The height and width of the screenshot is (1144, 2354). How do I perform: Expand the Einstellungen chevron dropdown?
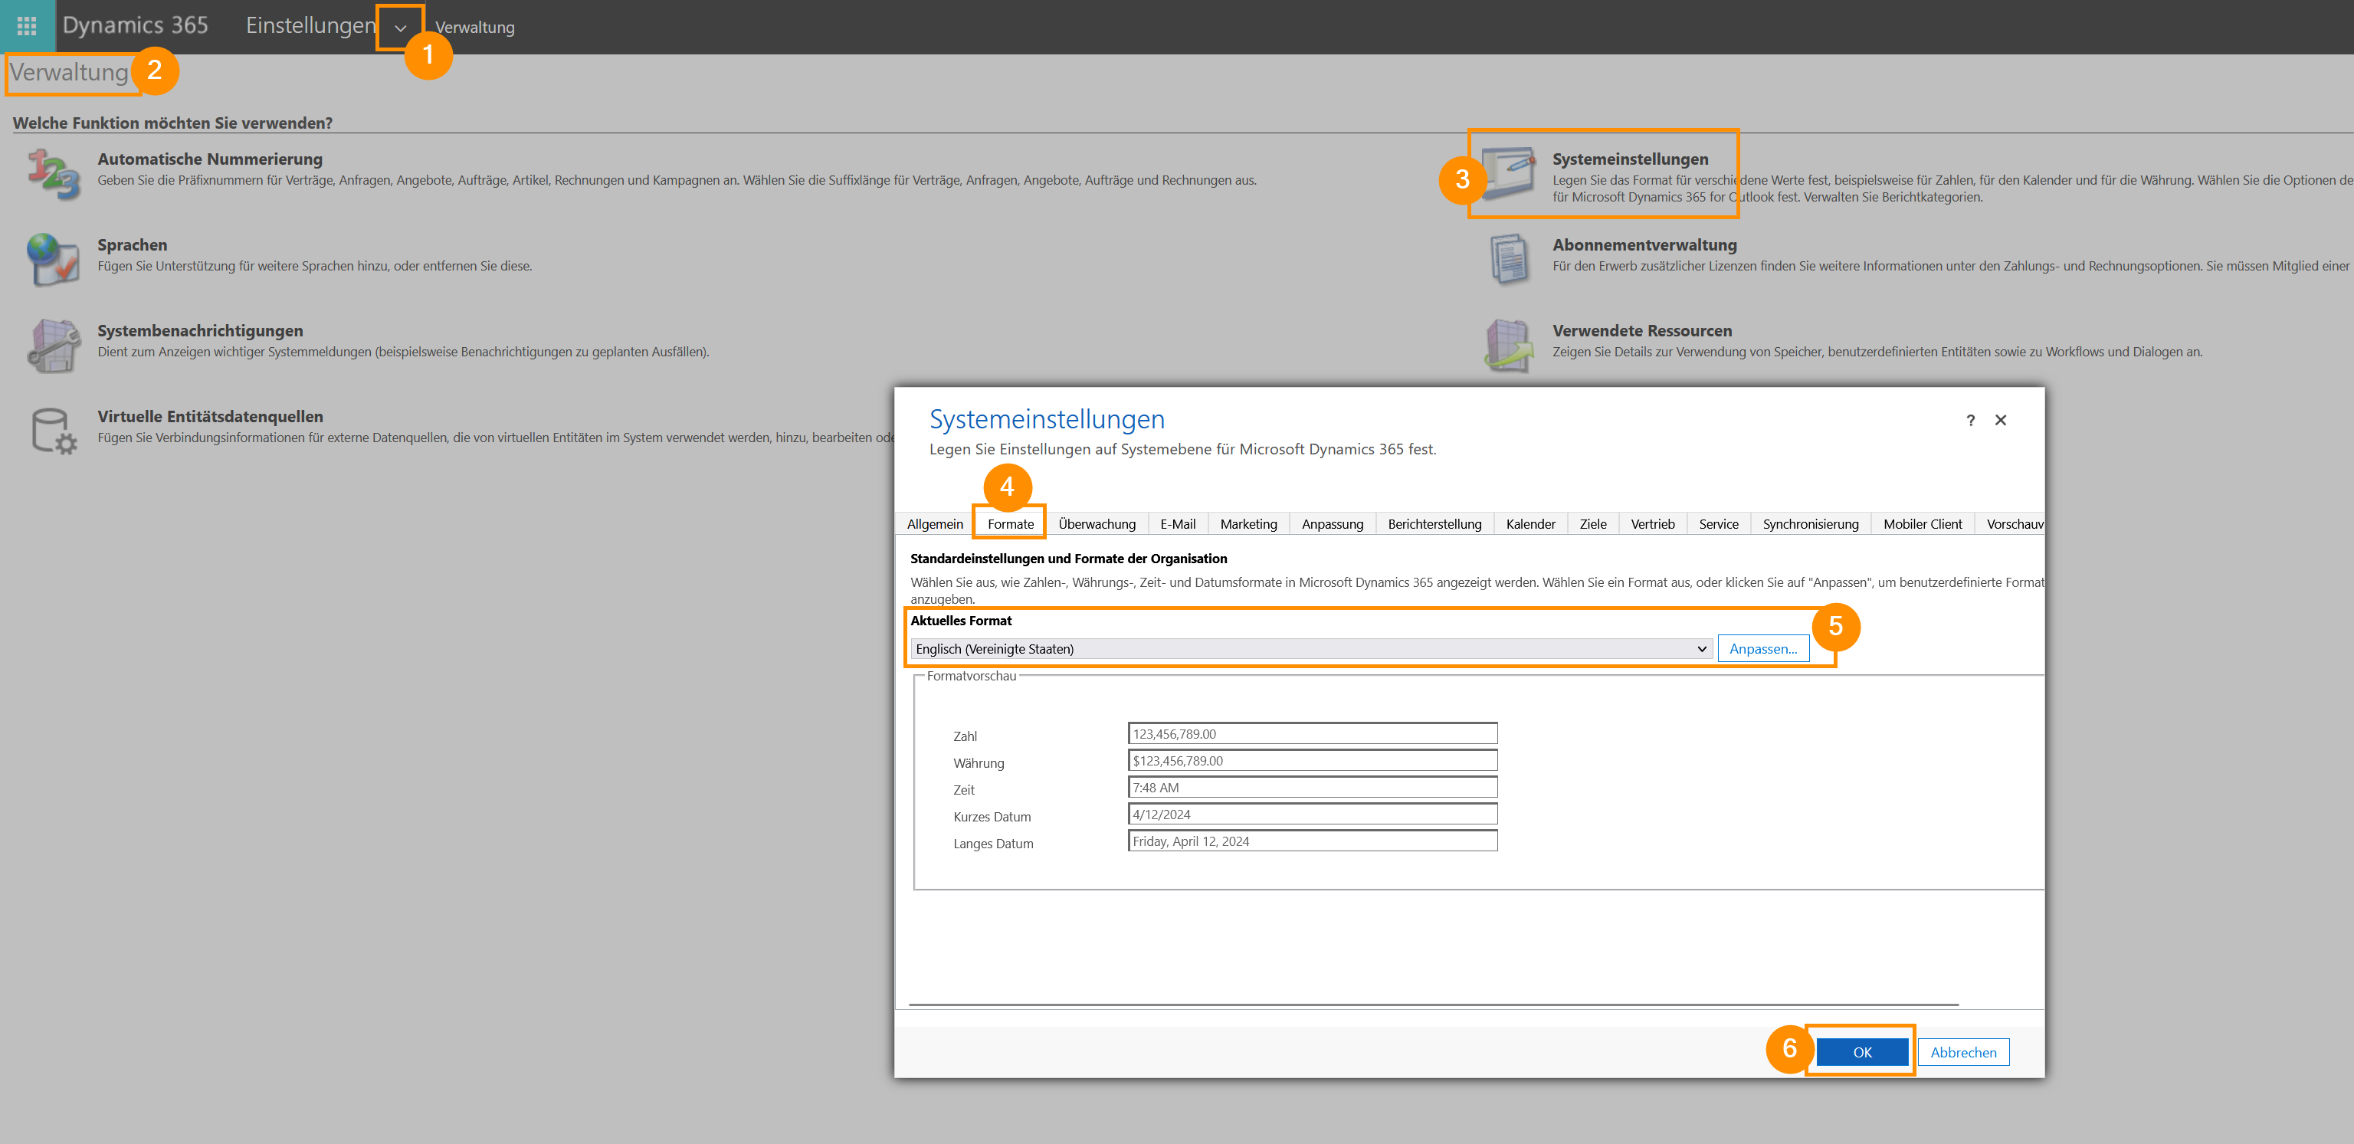point(400,28)
